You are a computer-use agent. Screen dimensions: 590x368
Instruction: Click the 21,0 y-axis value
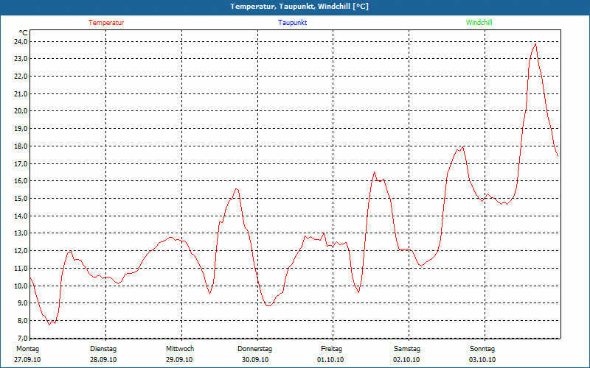[21, 93]
